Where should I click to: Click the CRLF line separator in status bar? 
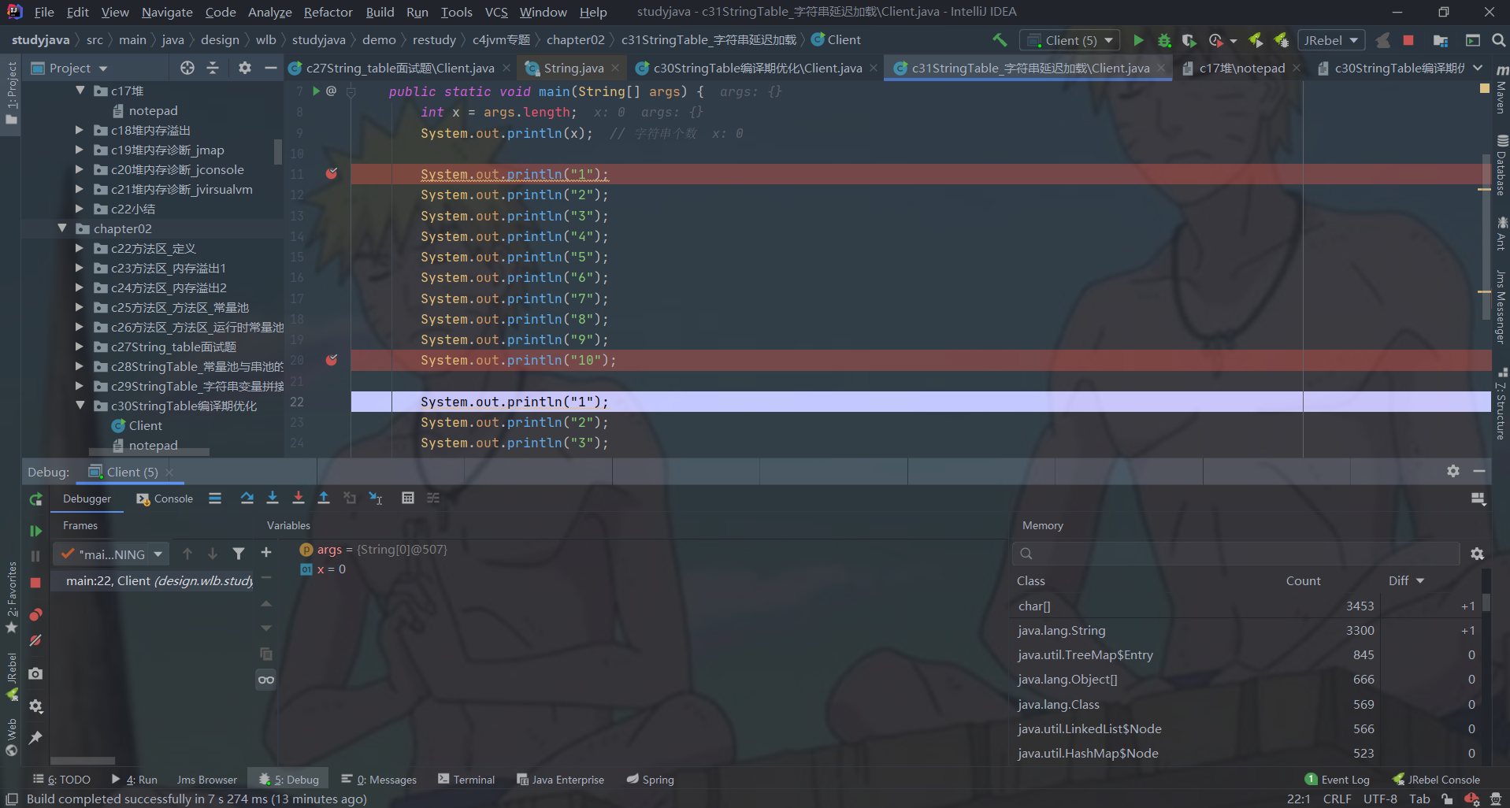1337,799
